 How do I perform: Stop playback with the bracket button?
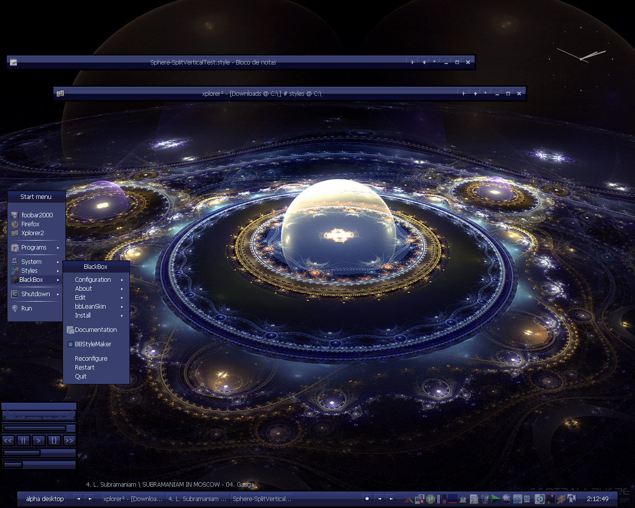tap(54, 440)
